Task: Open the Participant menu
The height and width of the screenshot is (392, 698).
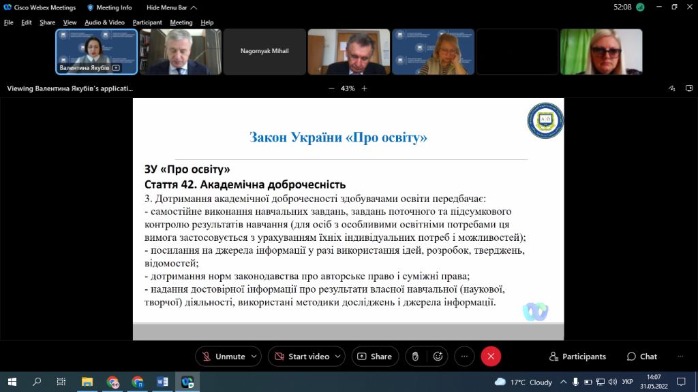Action: pyautogui.click(x=147, y=22)
